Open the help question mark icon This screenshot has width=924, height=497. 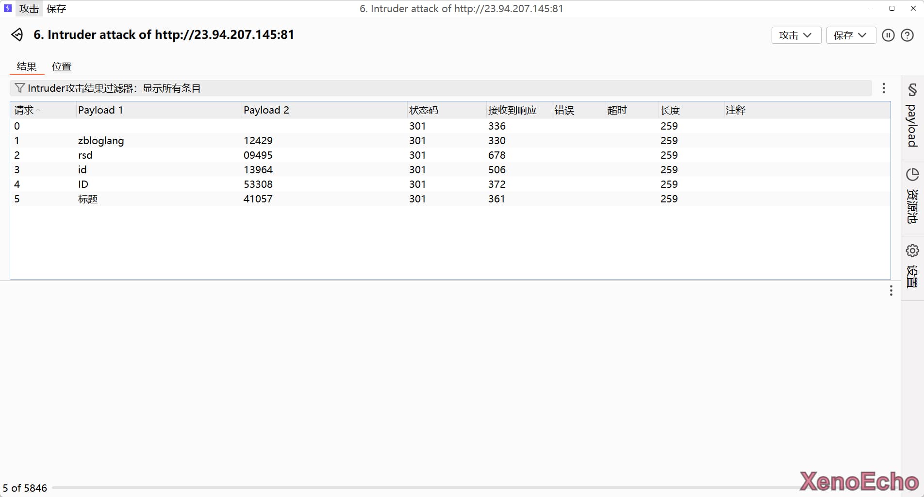(x=907, y=35)
